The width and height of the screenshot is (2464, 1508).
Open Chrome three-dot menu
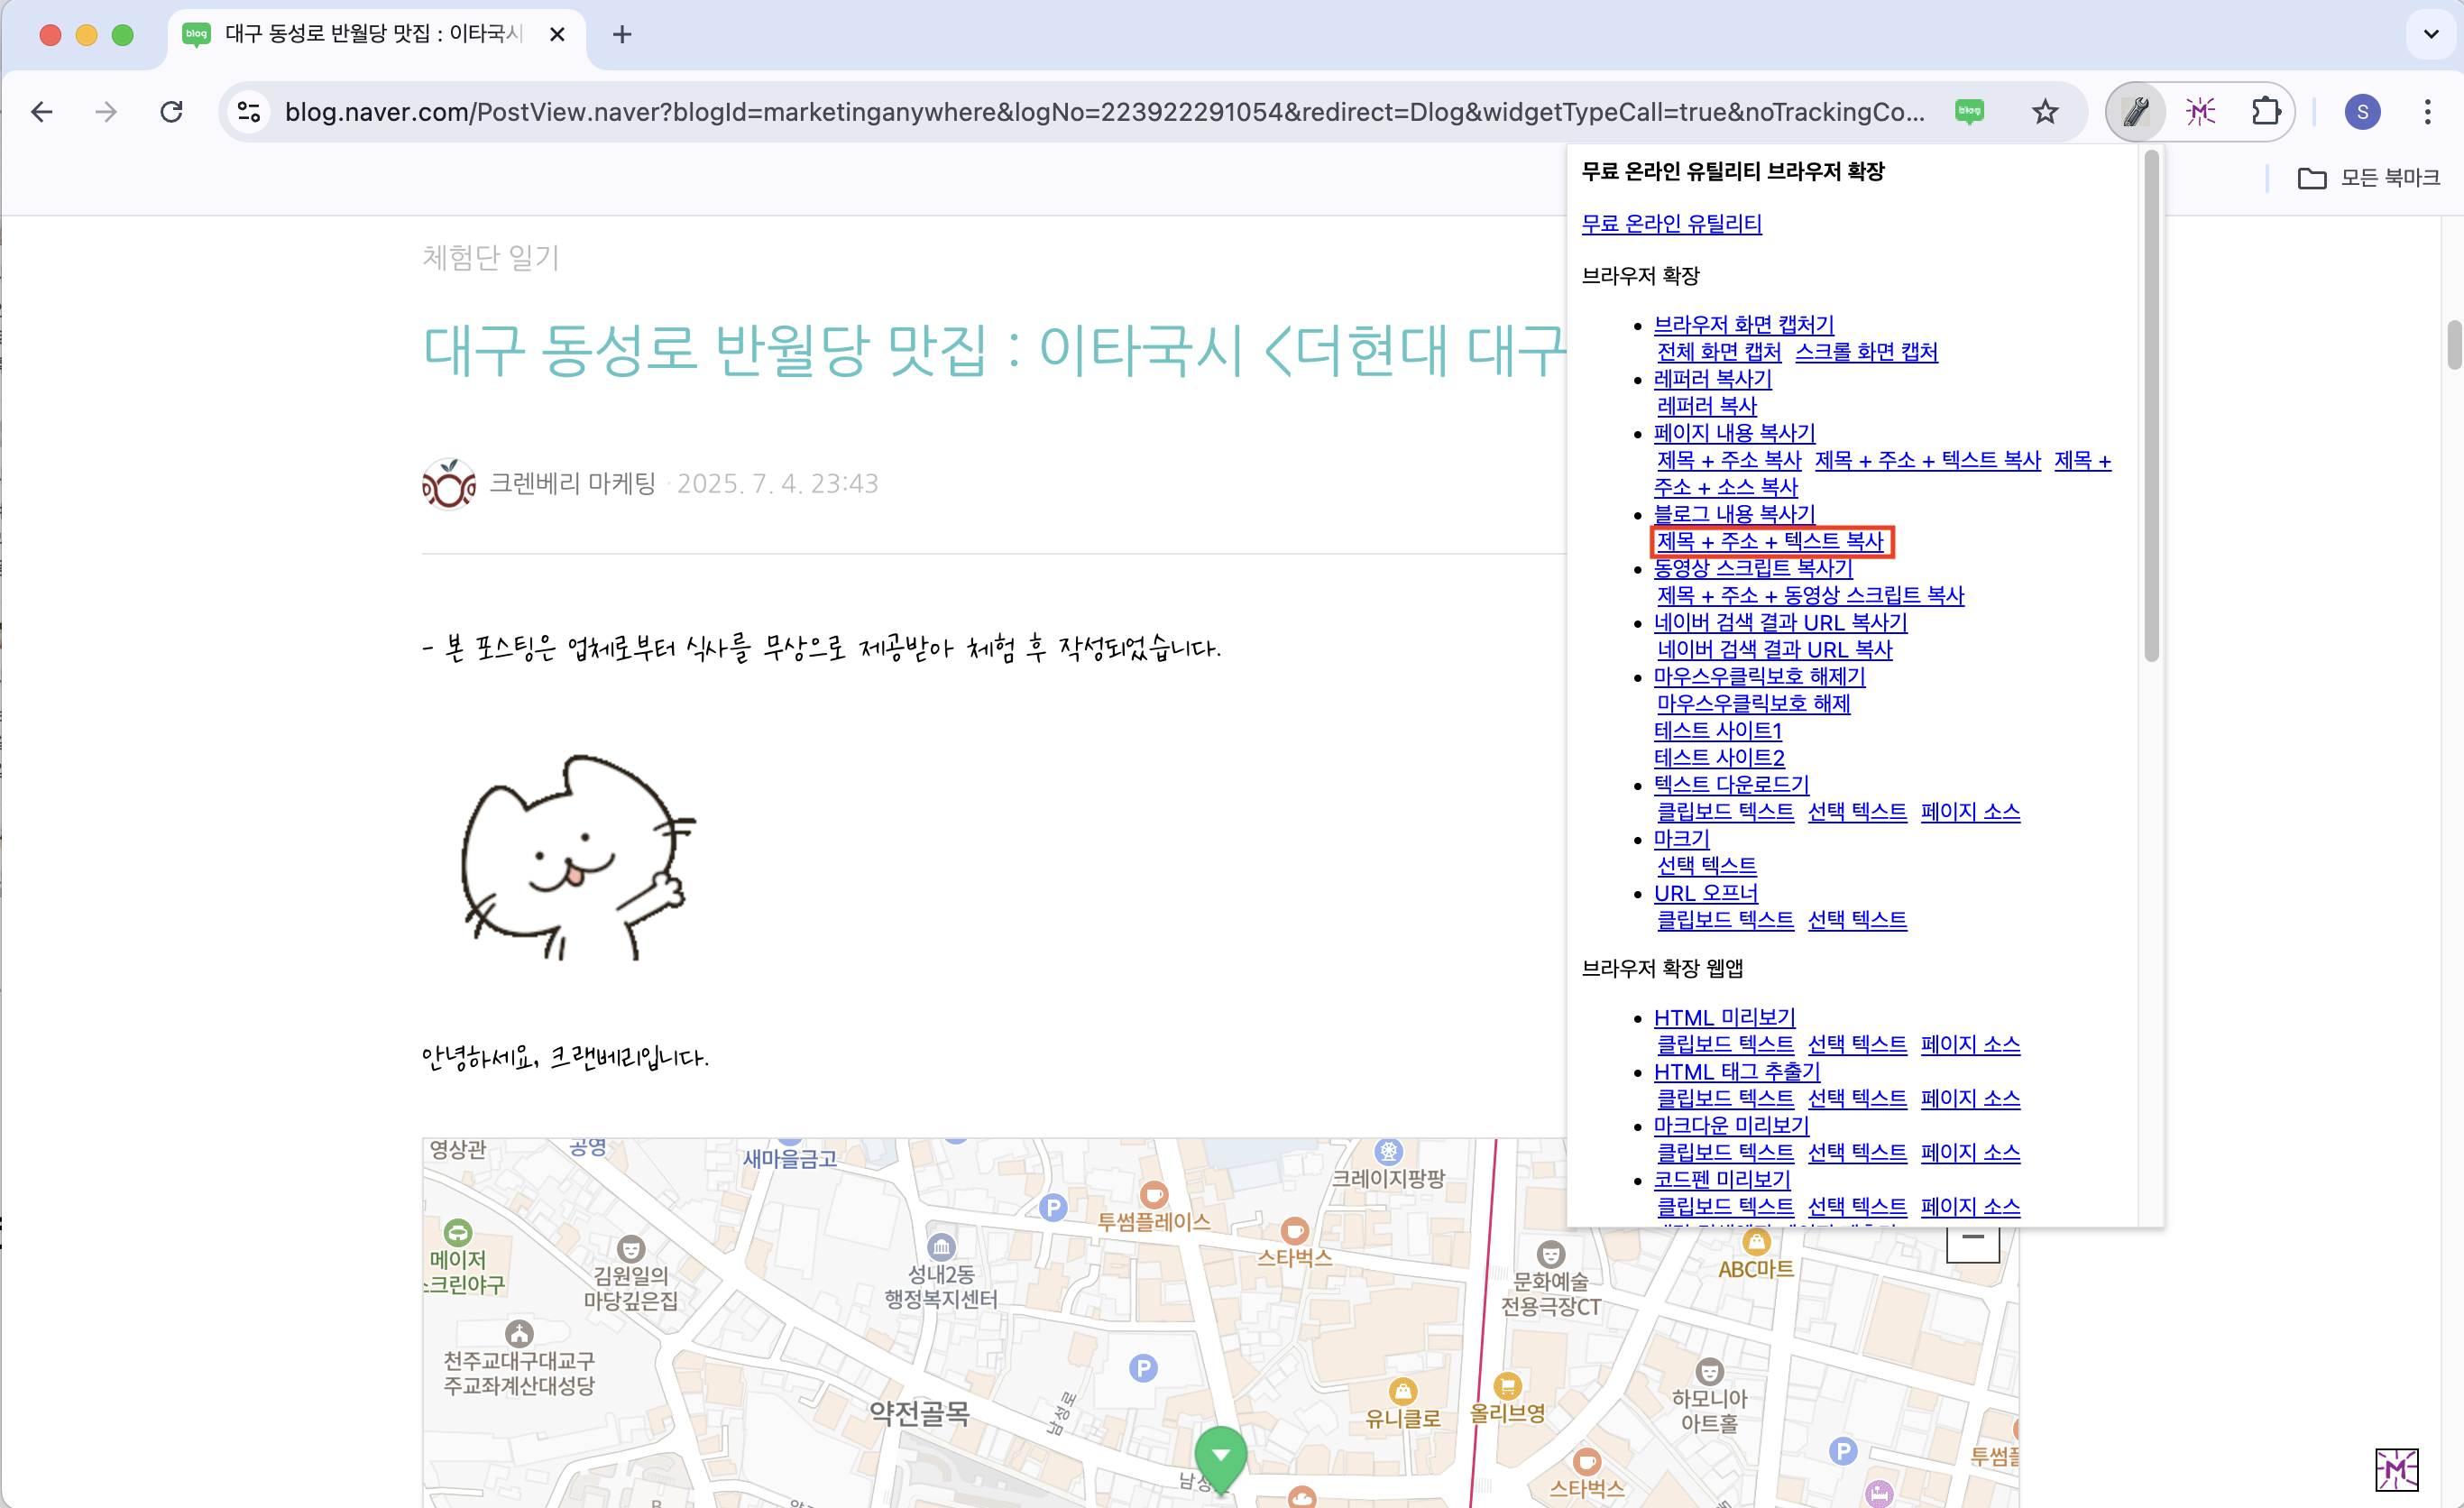[x=2427, y=112]
